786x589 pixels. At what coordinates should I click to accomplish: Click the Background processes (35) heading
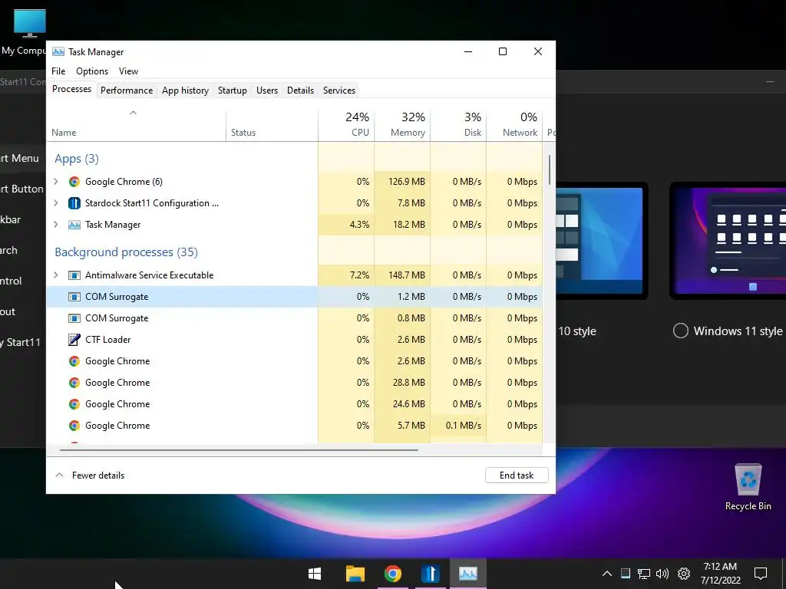127,252
